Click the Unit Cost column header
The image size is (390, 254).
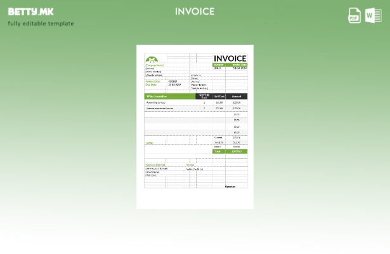click(x=219, y=97)
